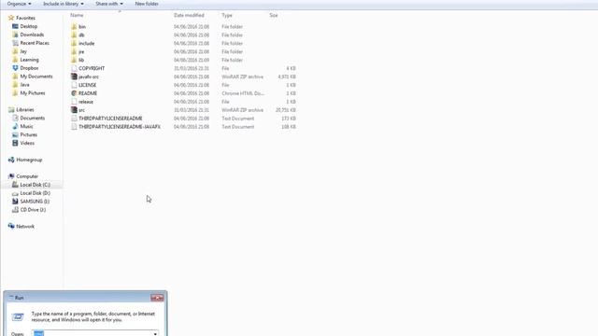
Task: Click the Favorites star icon
Action: click(11, 18)
